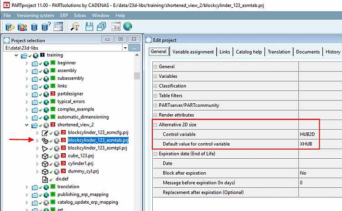Viewport: 342px width, 211px height.
Task: Click the globe icon beside typical_errors
Action: 46,102
